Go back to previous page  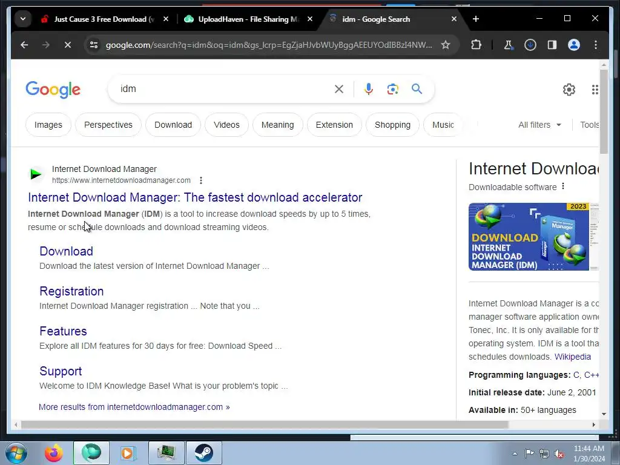click(x=24, y=45)
